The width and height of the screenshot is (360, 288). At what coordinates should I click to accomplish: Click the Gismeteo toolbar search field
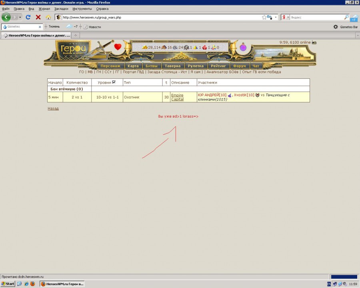(22, 27)
